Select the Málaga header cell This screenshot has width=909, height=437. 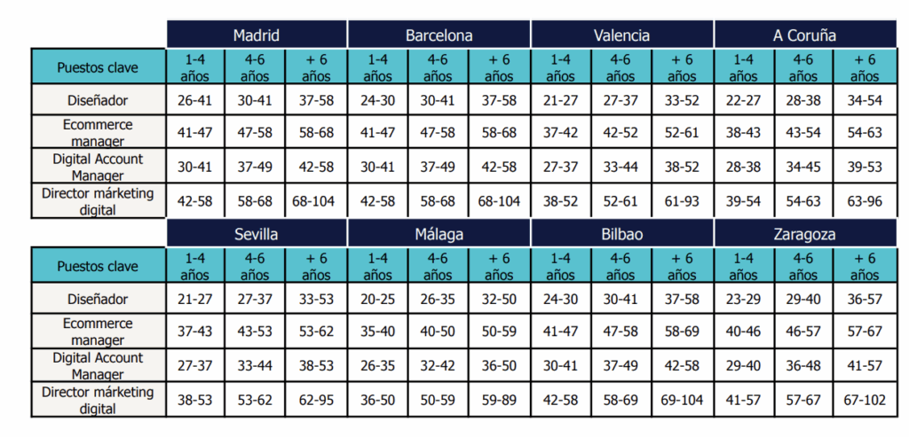click(x=439, y=236)
